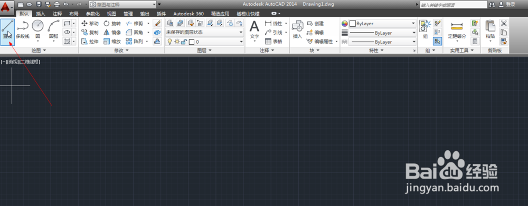
Task: Select the 圆弧 Arc tool
Action: 53,29
